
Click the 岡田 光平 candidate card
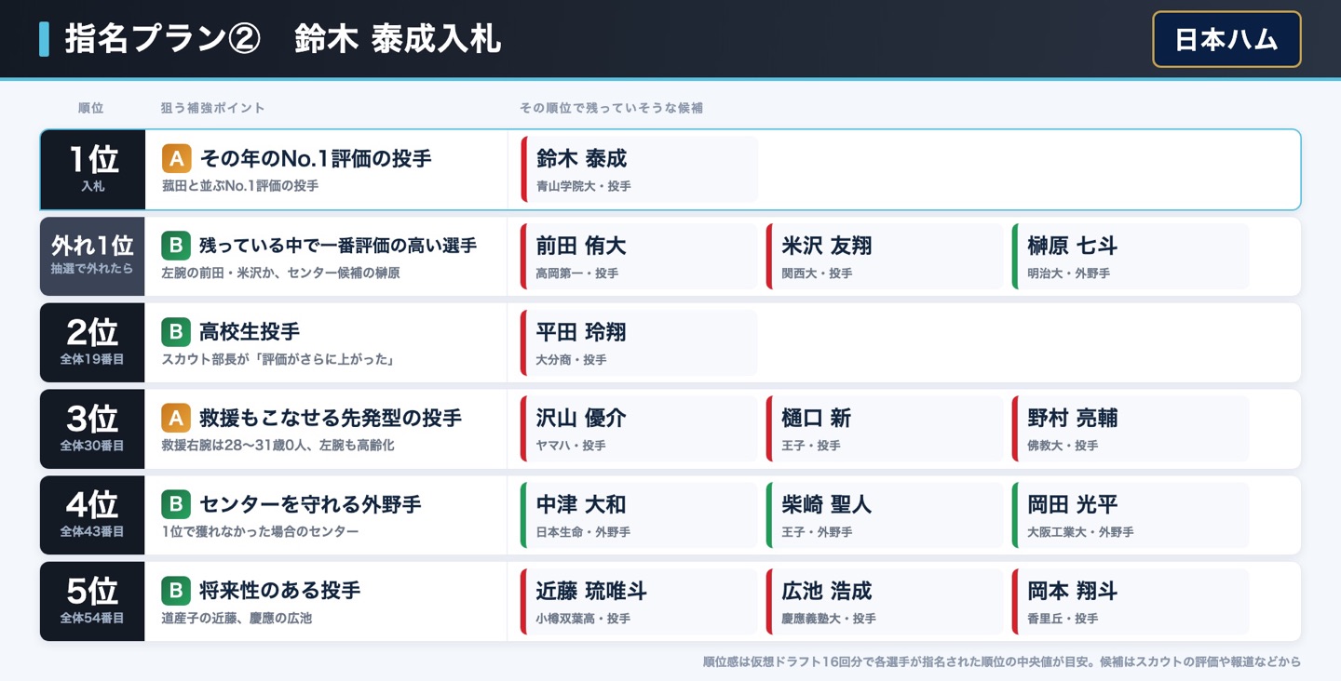pos(1131,515)
